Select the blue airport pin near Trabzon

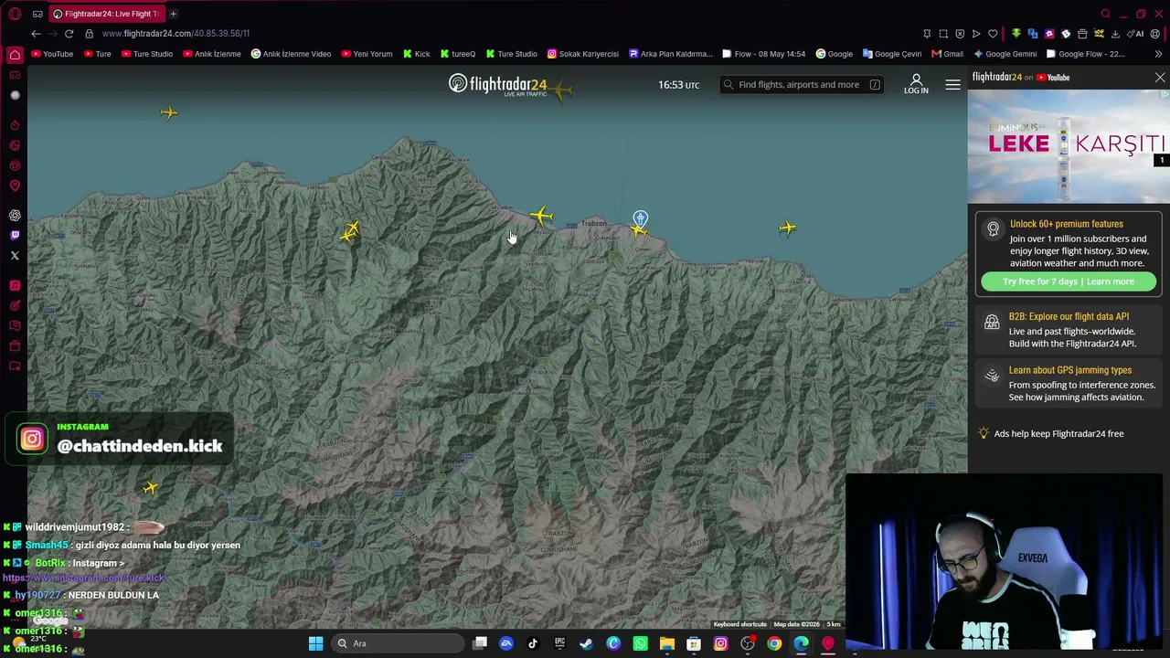click(x=640, y=218)
